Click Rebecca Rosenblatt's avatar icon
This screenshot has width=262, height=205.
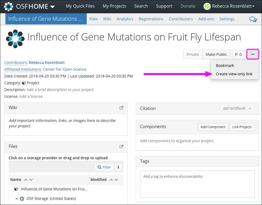coord(207,6)
